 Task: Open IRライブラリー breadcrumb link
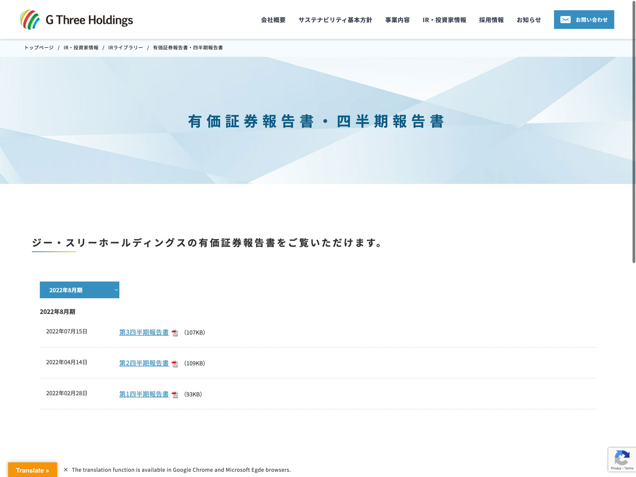(126, 48)
